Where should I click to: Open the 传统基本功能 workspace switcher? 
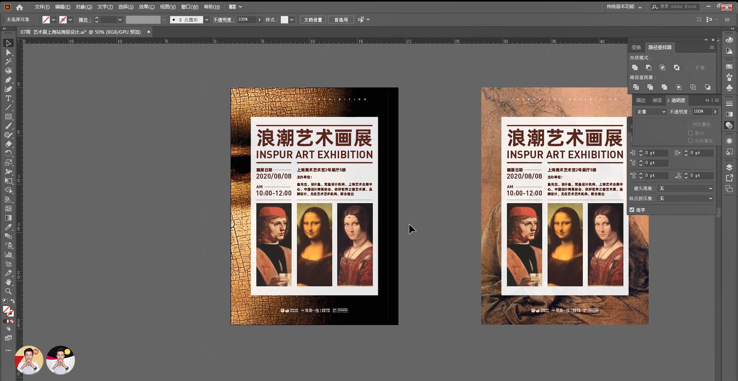pos(624,7)
